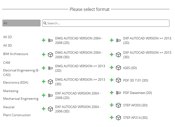Add PDF 3D 7.01 using plus icon

click(x=112, y=80)
